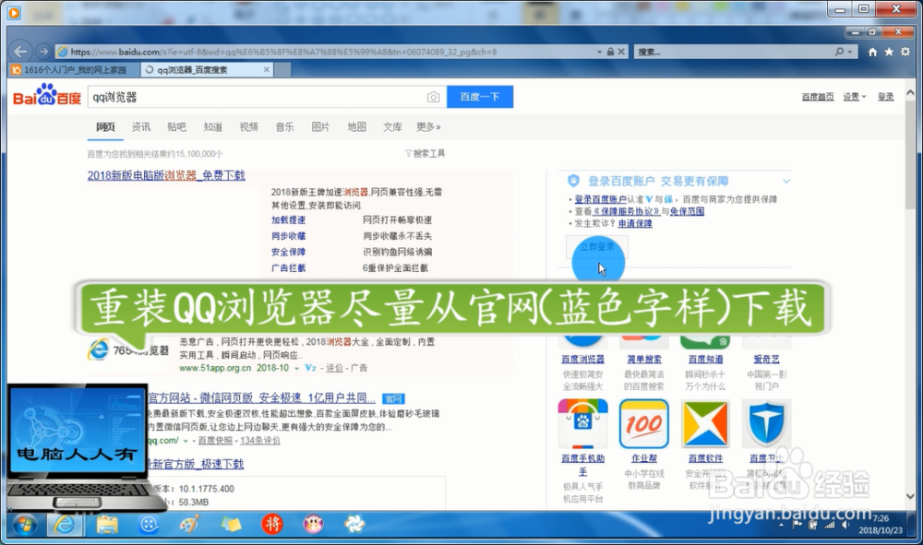Screen dimensions: 923x545
Task: Expand the 设置 dropdown menu
Action: pos(854,97)
